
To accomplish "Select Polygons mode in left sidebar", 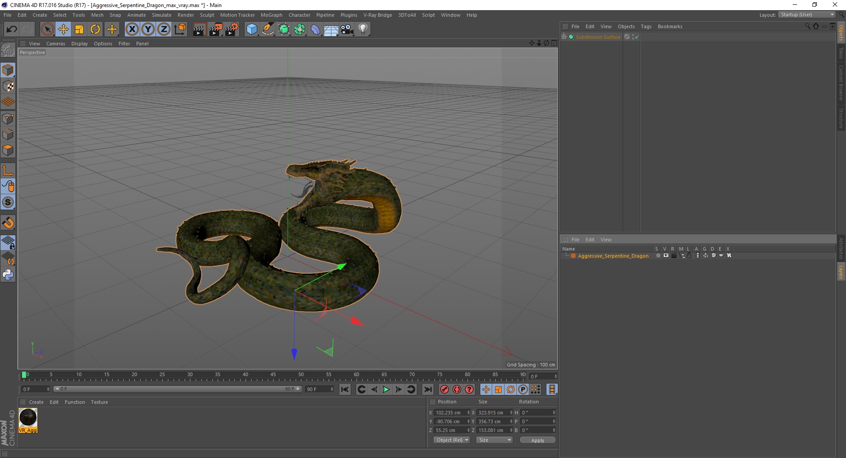I will (8, 150).
